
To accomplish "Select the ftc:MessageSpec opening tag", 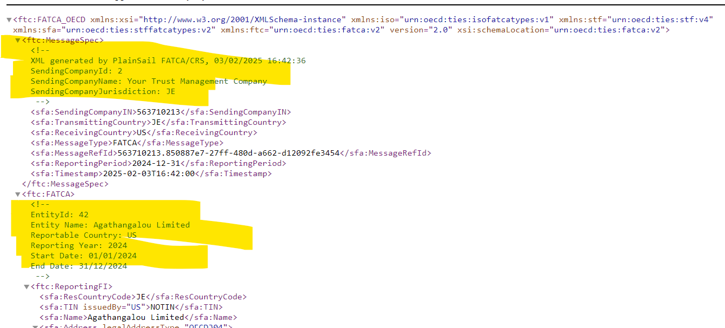I will (x=63, y=40).
